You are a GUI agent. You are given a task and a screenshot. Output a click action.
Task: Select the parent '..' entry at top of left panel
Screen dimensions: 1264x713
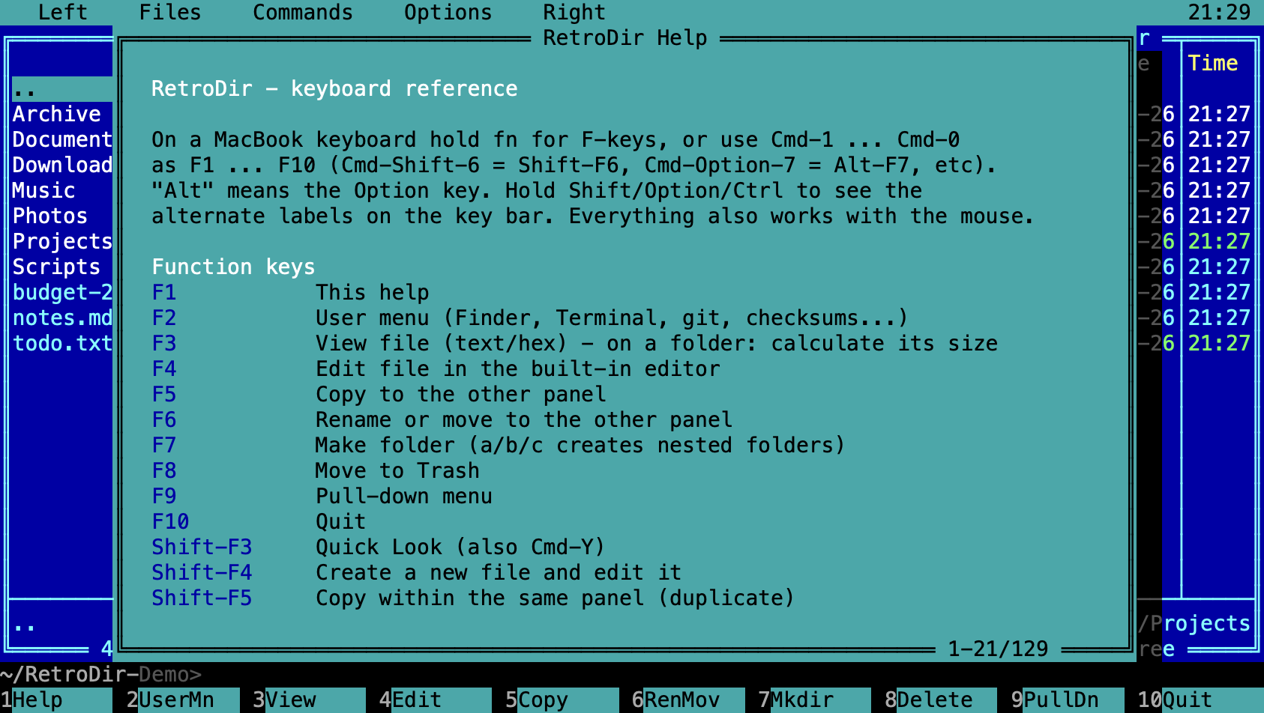click(x=62, y=89)
